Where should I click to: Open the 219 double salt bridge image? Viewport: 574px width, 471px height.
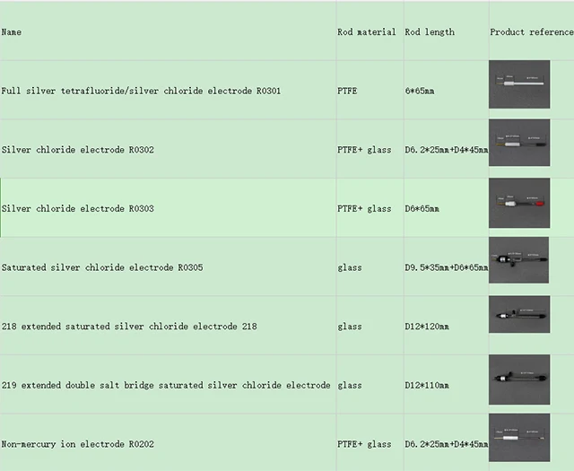519,379
